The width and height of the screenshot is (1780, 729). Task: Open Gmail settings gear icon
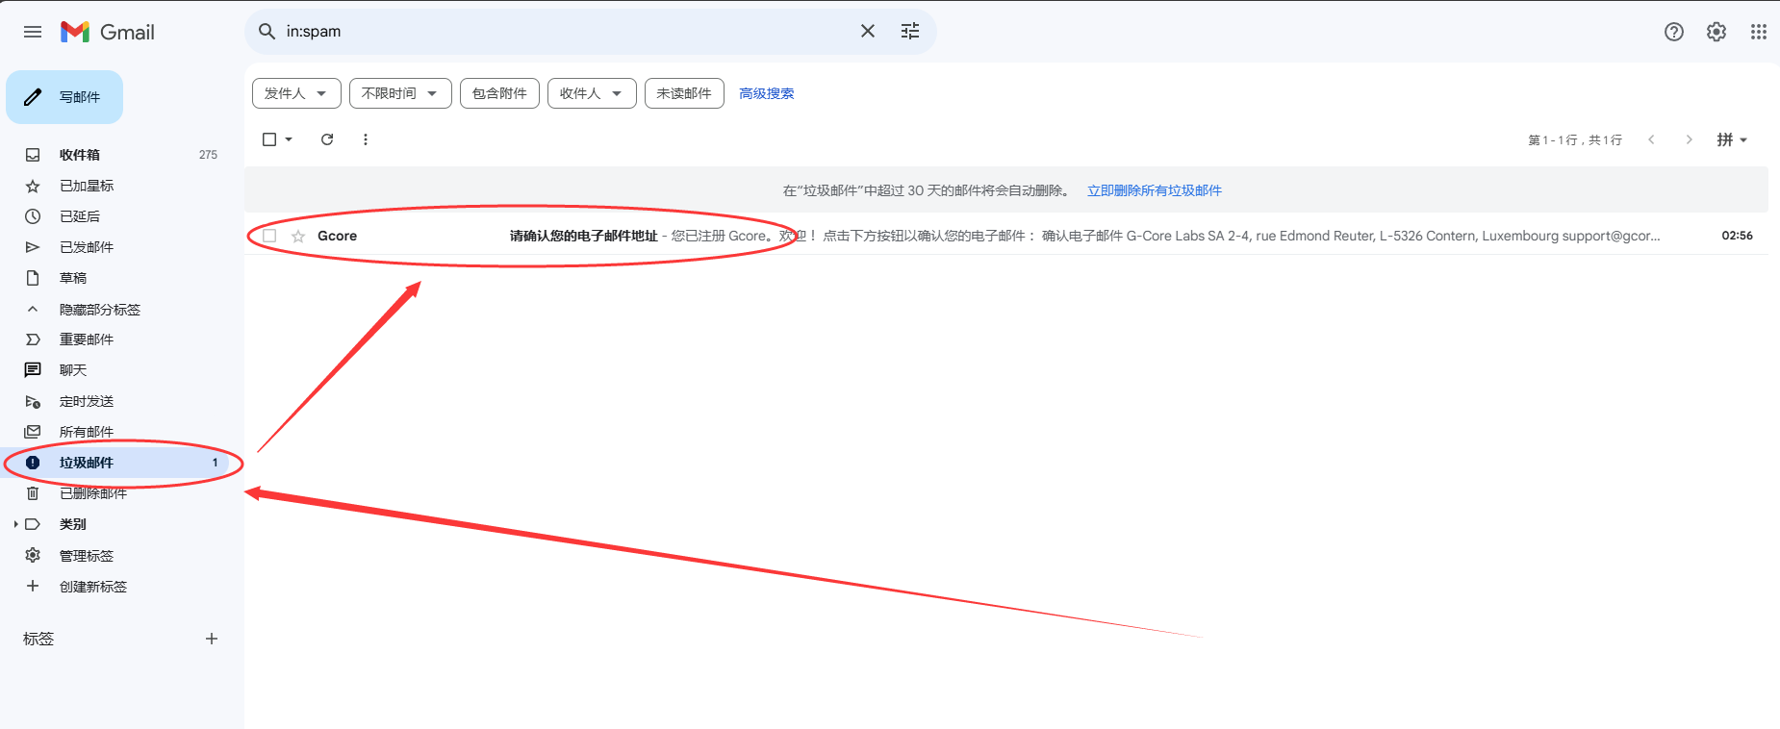[1716, 32]
